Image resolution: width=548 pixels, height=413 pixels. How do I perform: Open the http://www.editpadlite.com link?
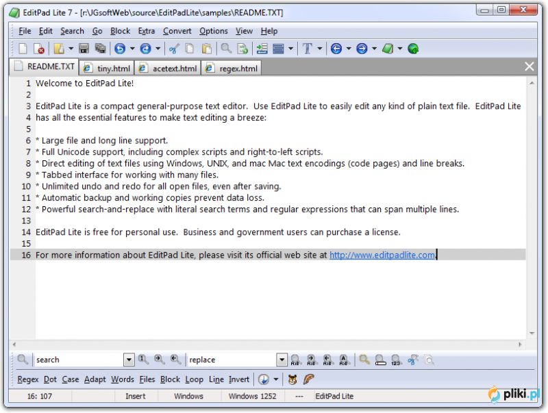[x=382, y=255]
